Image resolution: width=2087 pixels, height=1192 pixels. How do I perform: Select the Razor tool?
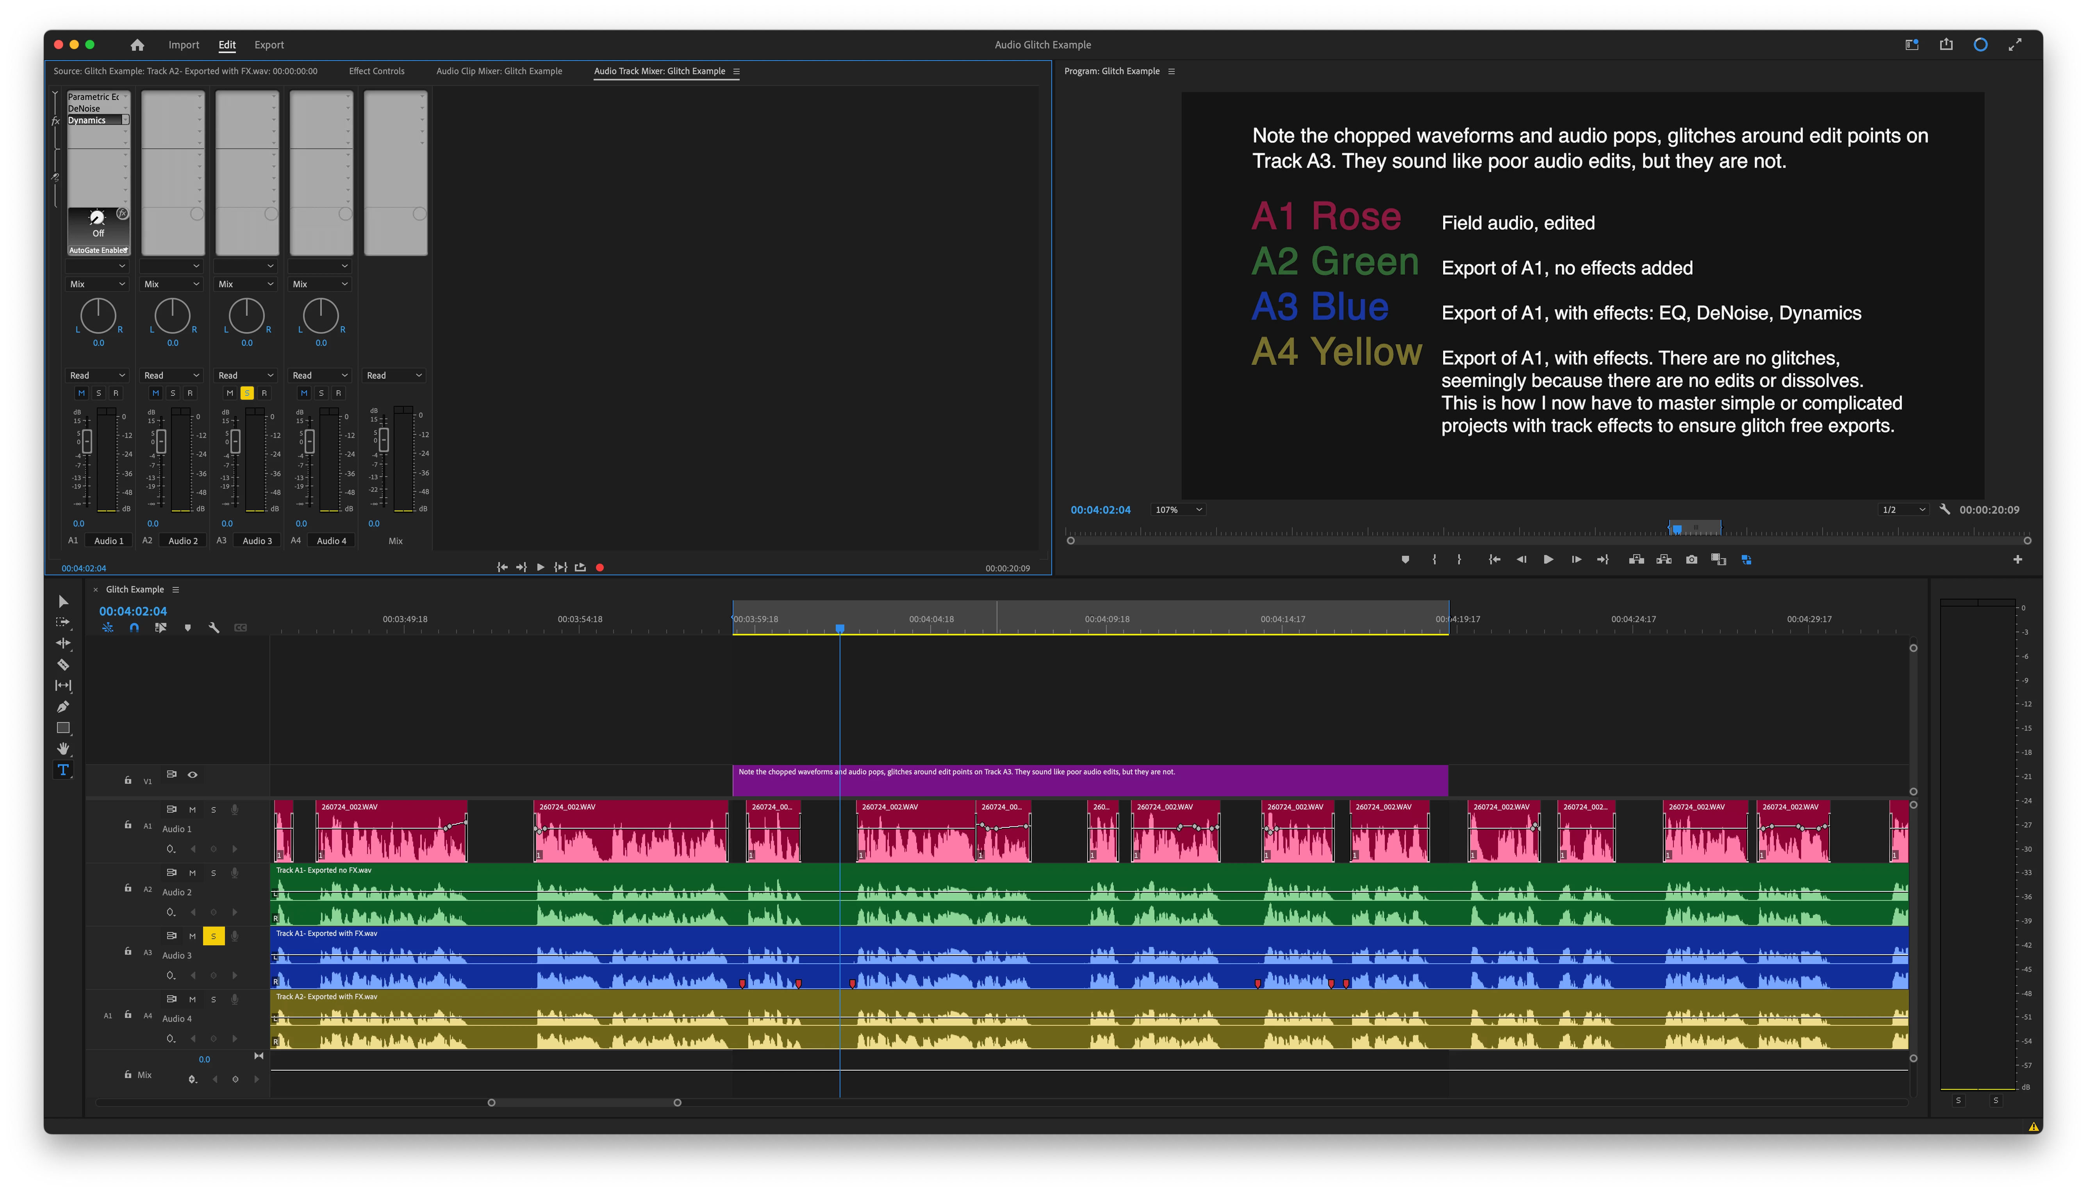(x=63, y=665)
